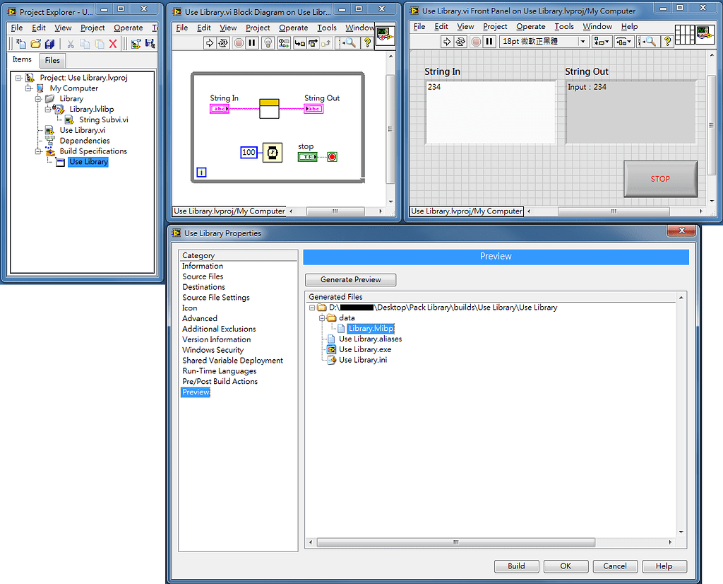Open context help via the question mark icon

coord(368,42)
